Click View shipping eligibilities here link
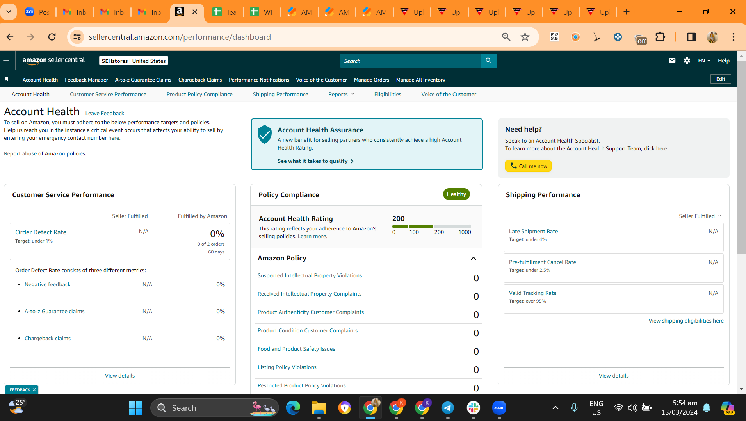Screen dimensions: 746x421 (x=686, y=321)
